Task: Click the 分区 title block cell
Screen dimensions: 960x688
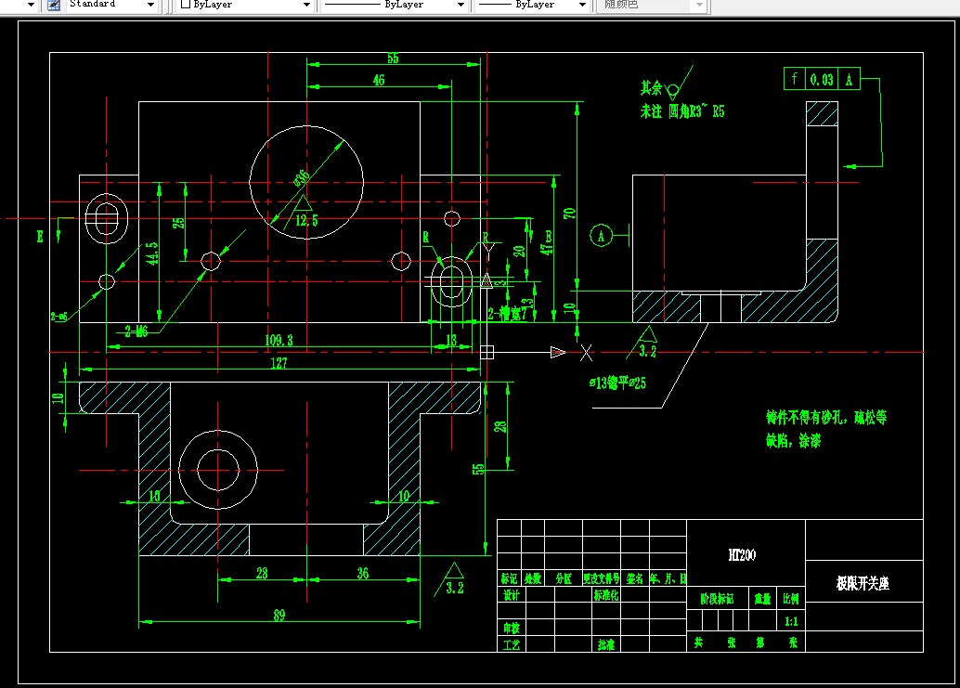Action: (x=564, y=578)
